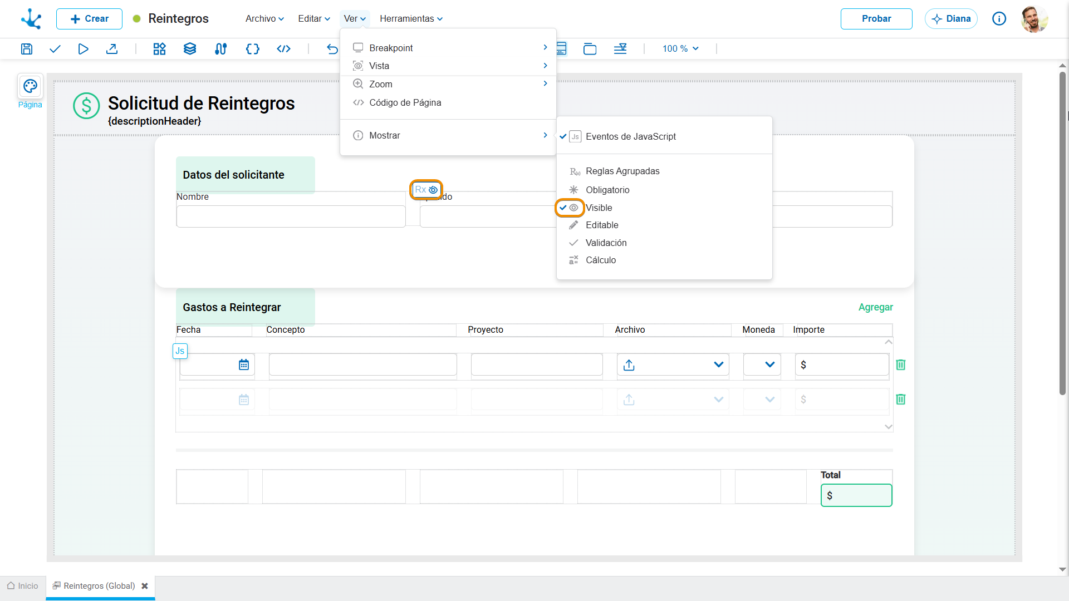This screenshot has height=601, width=1069.
Task: Click the curly braces icon in toolbar
Action: click(253, 49)
